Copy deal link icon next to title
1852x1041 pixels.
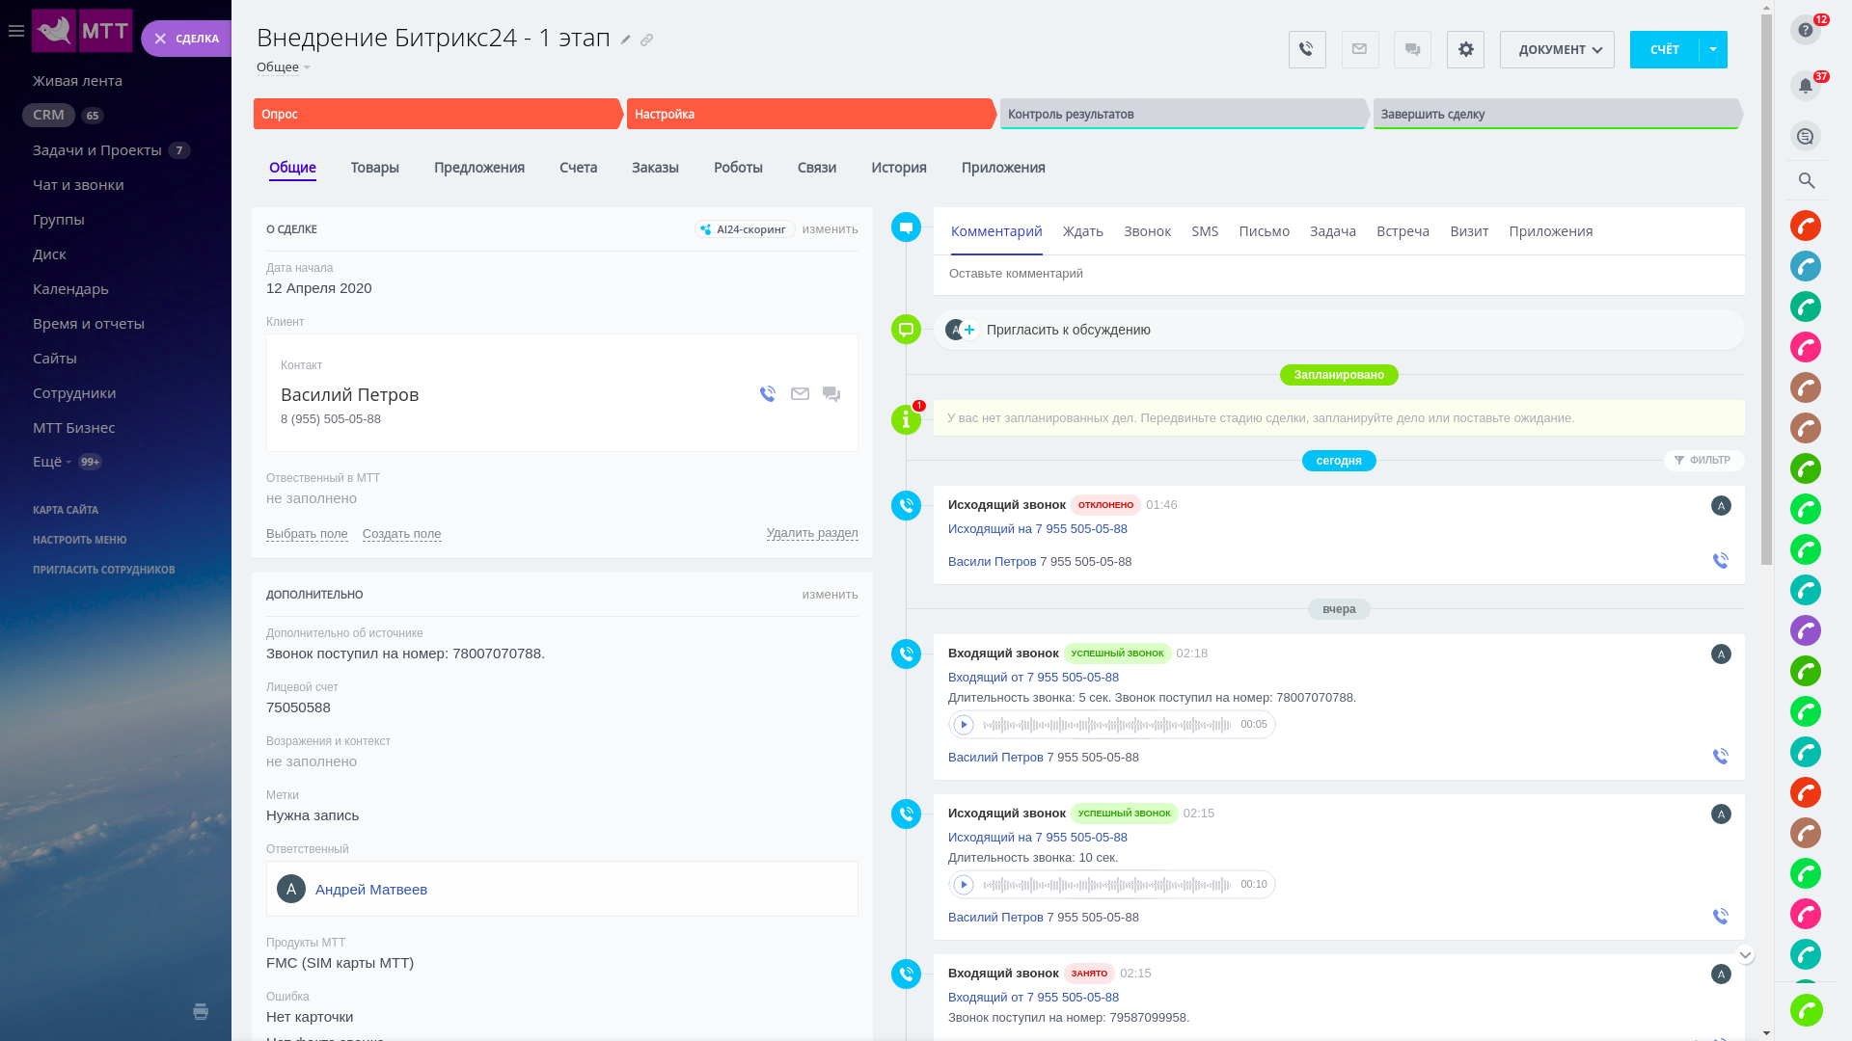647,40
